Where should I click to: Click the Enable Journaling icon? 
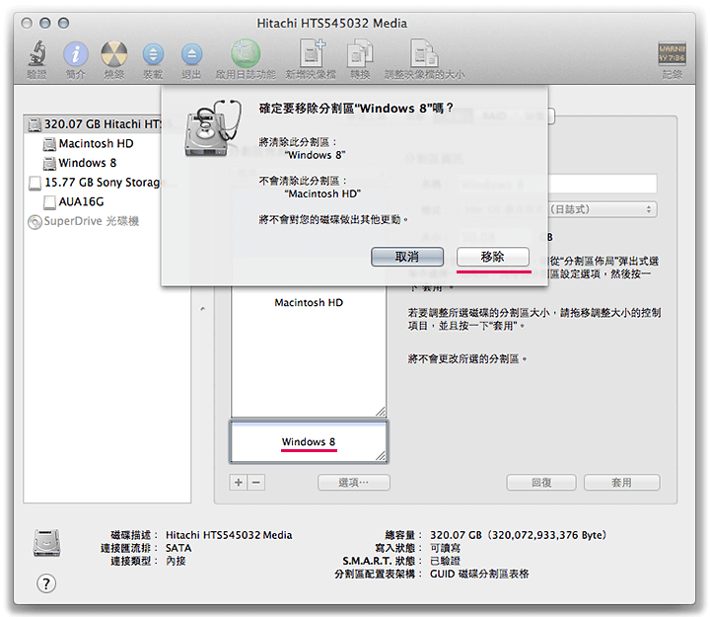(246, 53)
